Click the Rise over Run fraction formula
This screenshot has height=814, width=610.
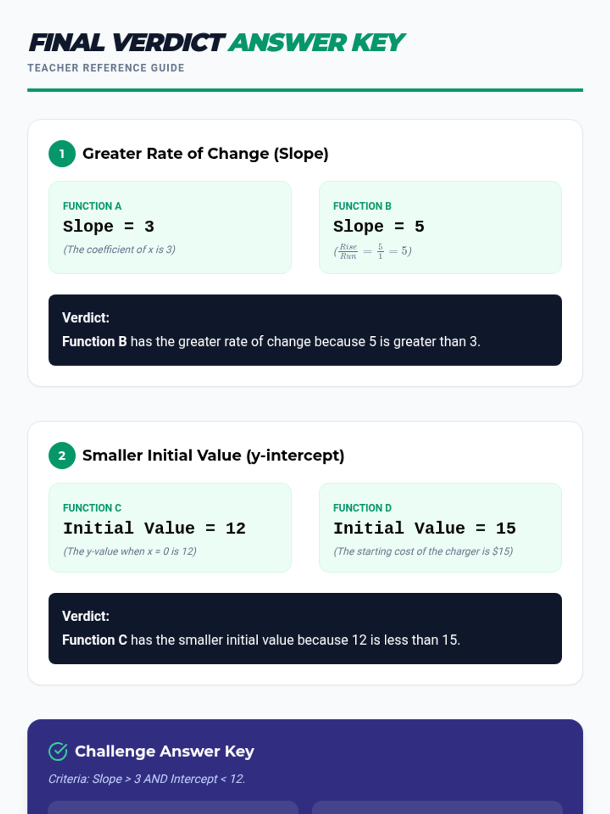(x=373, y=251)
